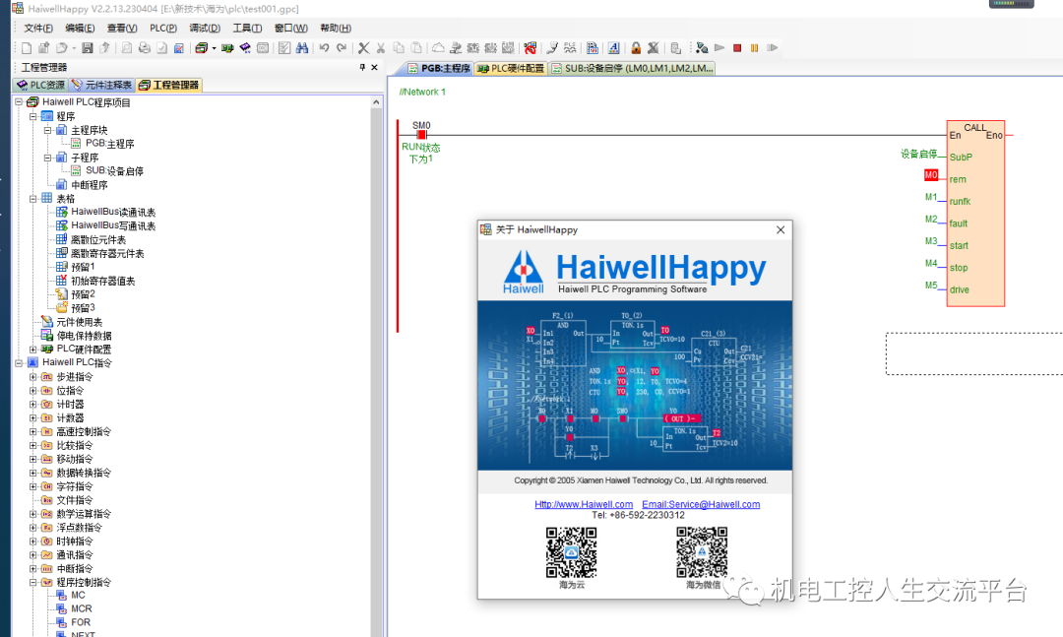Collapse the Haiwell PLC程序项目 root node
Image resolution: width=1063 pixels, height=637 pixels.
[x=19, y=102]
